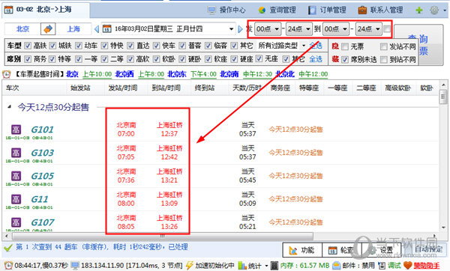
Task: Toggle 高铁 train type checkbox
Action: click(x=28, y=46)
